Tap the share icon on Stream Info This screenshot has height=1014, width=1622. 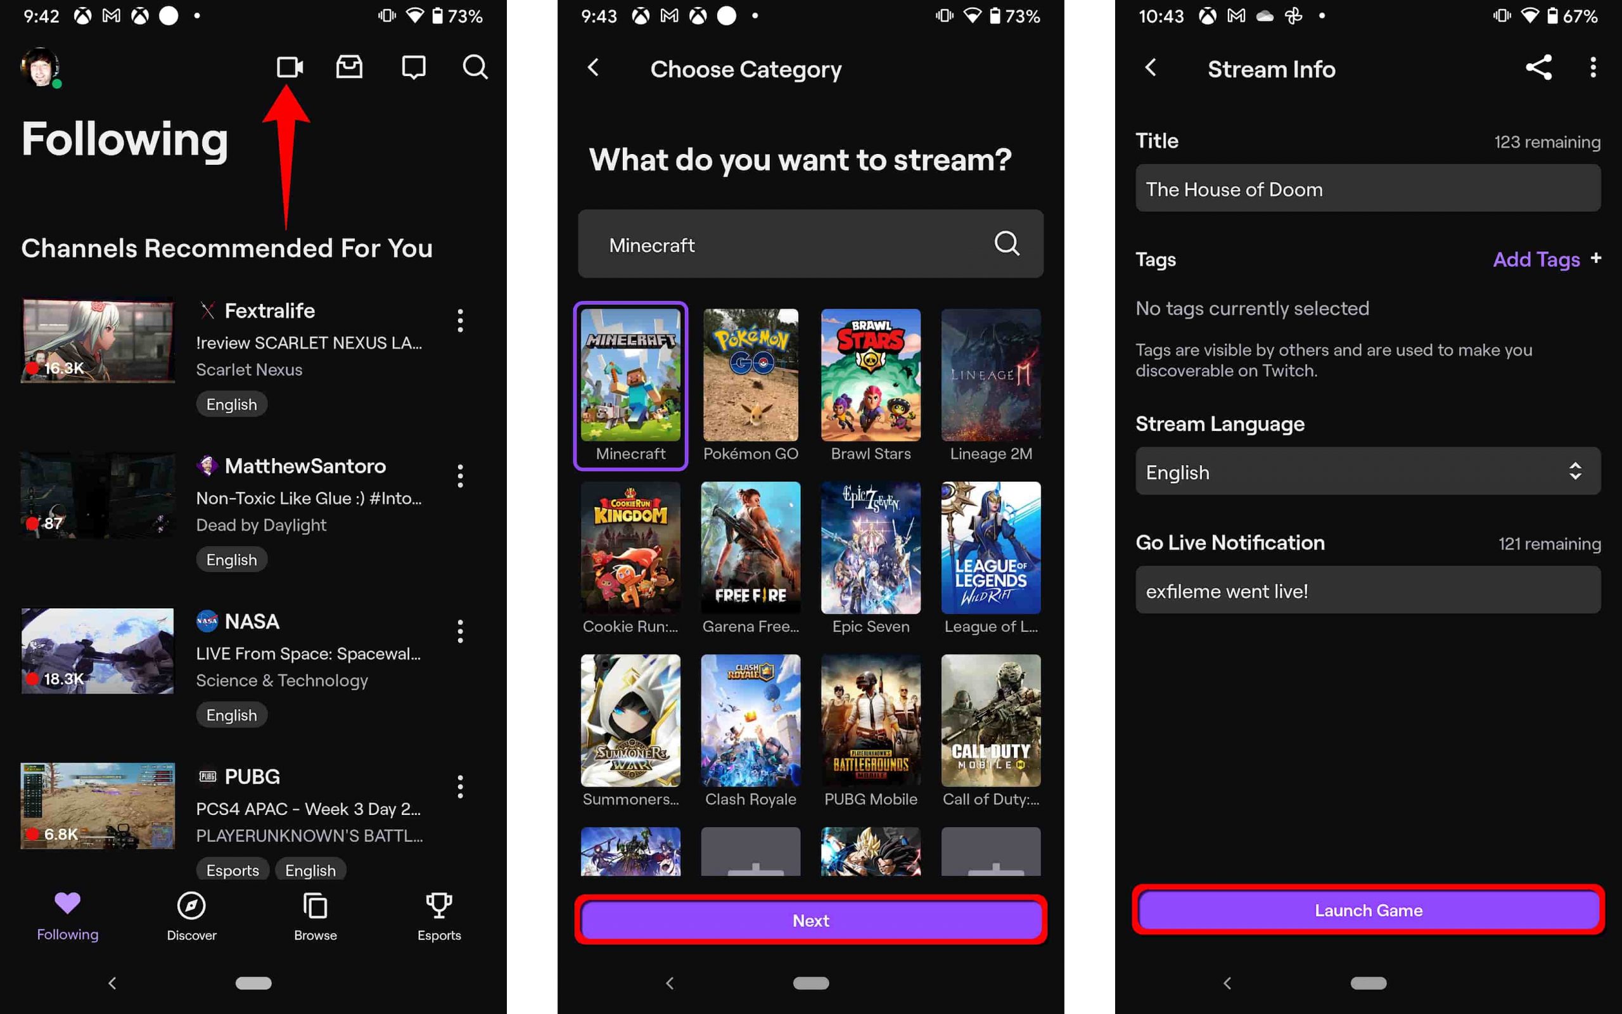[1539, 65]
